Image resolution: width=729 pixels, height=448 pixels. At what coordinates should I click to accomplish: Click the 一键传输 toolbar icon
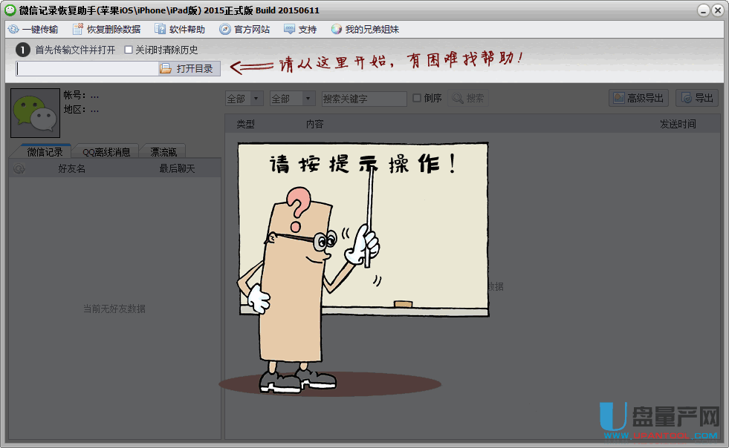pyautogui.click(x=13, y=30)
